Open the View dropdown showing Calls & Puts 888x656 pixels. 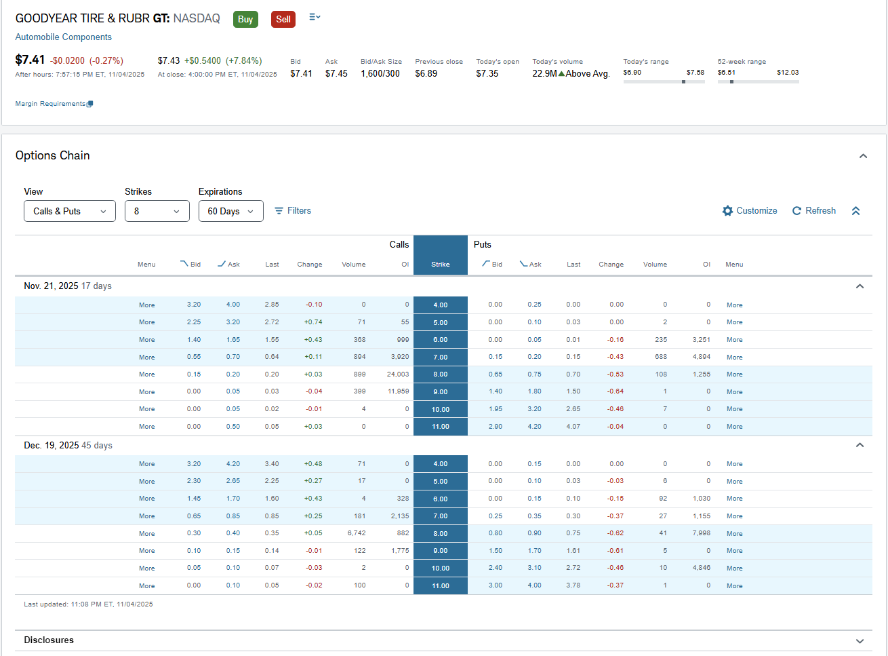(70, 211)
